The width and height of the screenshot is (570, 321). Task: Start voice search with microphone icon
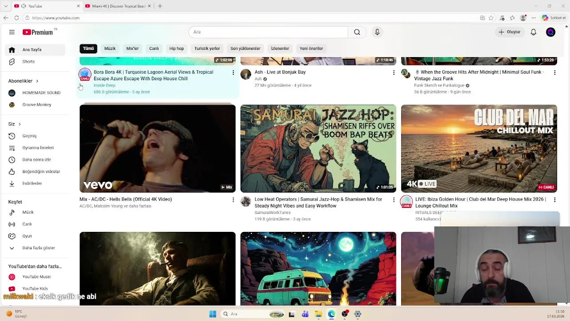click(377, 32)
